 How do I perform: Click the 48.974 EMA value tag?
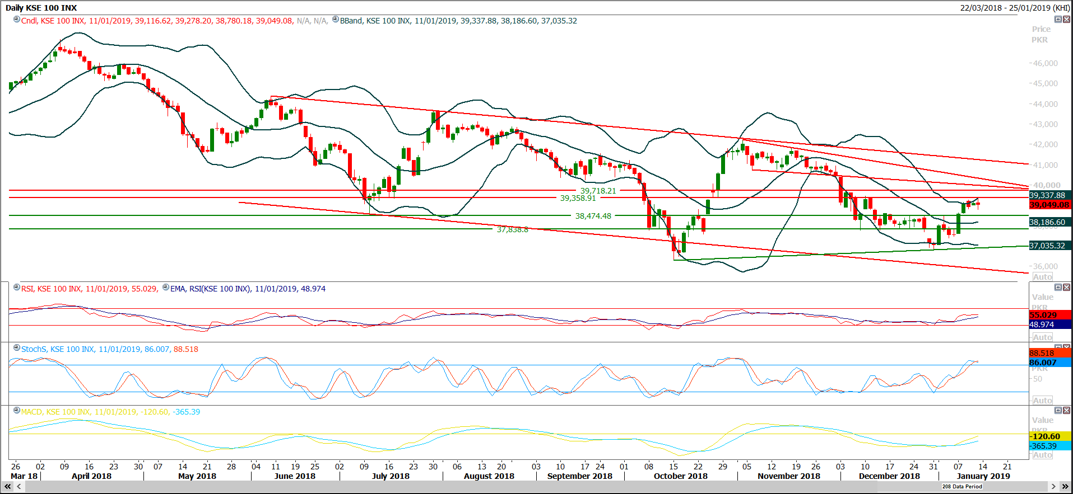point(1050,324)
